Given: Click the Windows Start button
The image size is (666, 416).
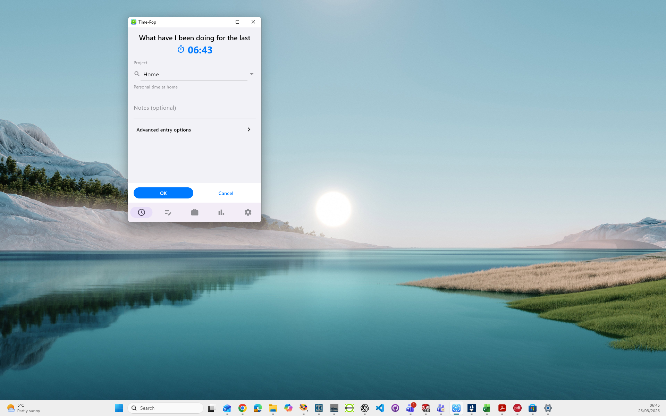Looking at the screenshot, I should coord(119,408).
